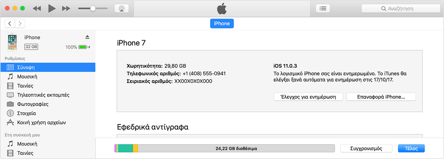The height and width of the screenshot is (159, 444).
Task: Open the AirPlay output icon
Action: 122,9
